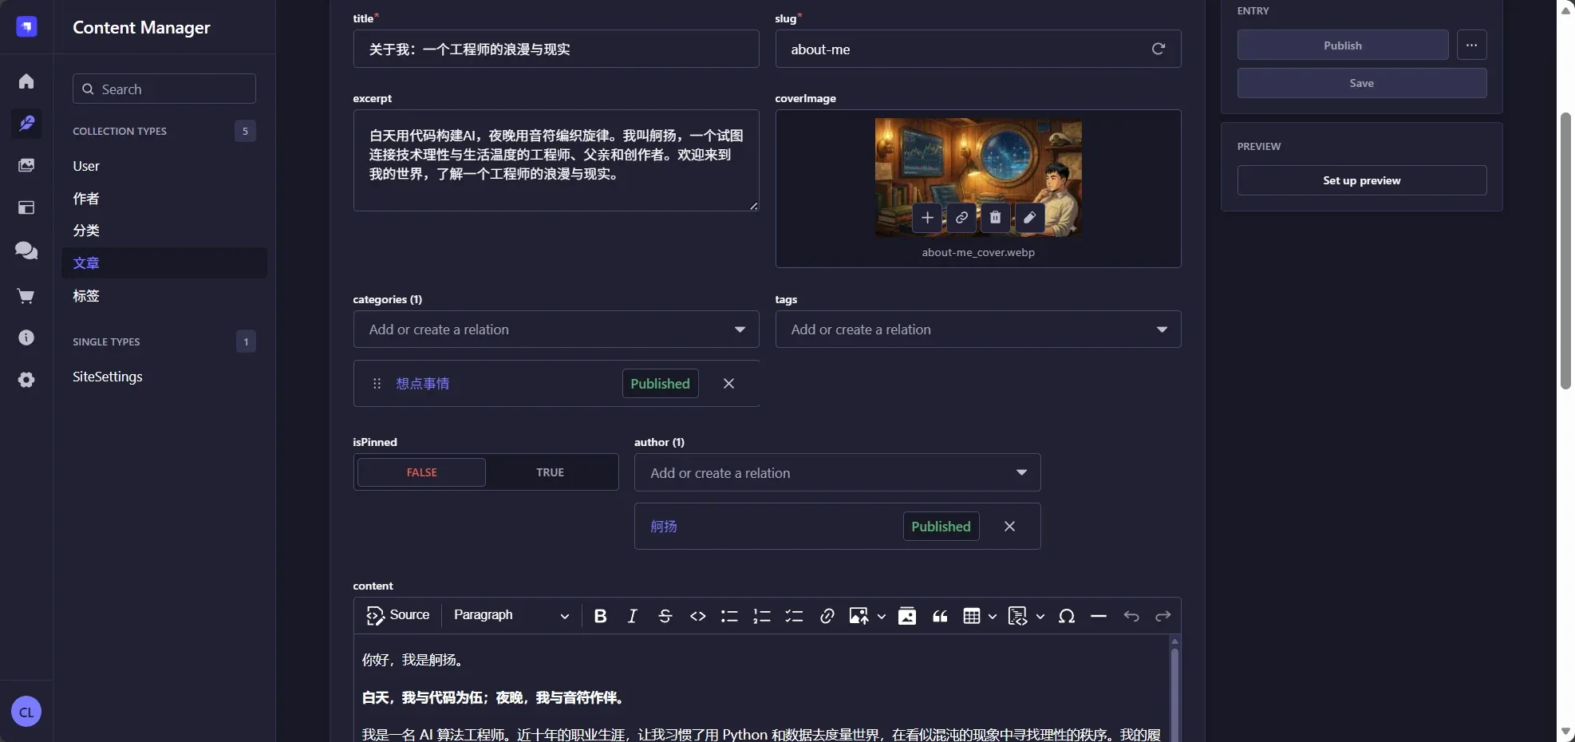The width and height of the screenshot is (1575, 742).
Task: Undo the last change in the editor
Action: pyautogui.click(x=1131, y=615)
